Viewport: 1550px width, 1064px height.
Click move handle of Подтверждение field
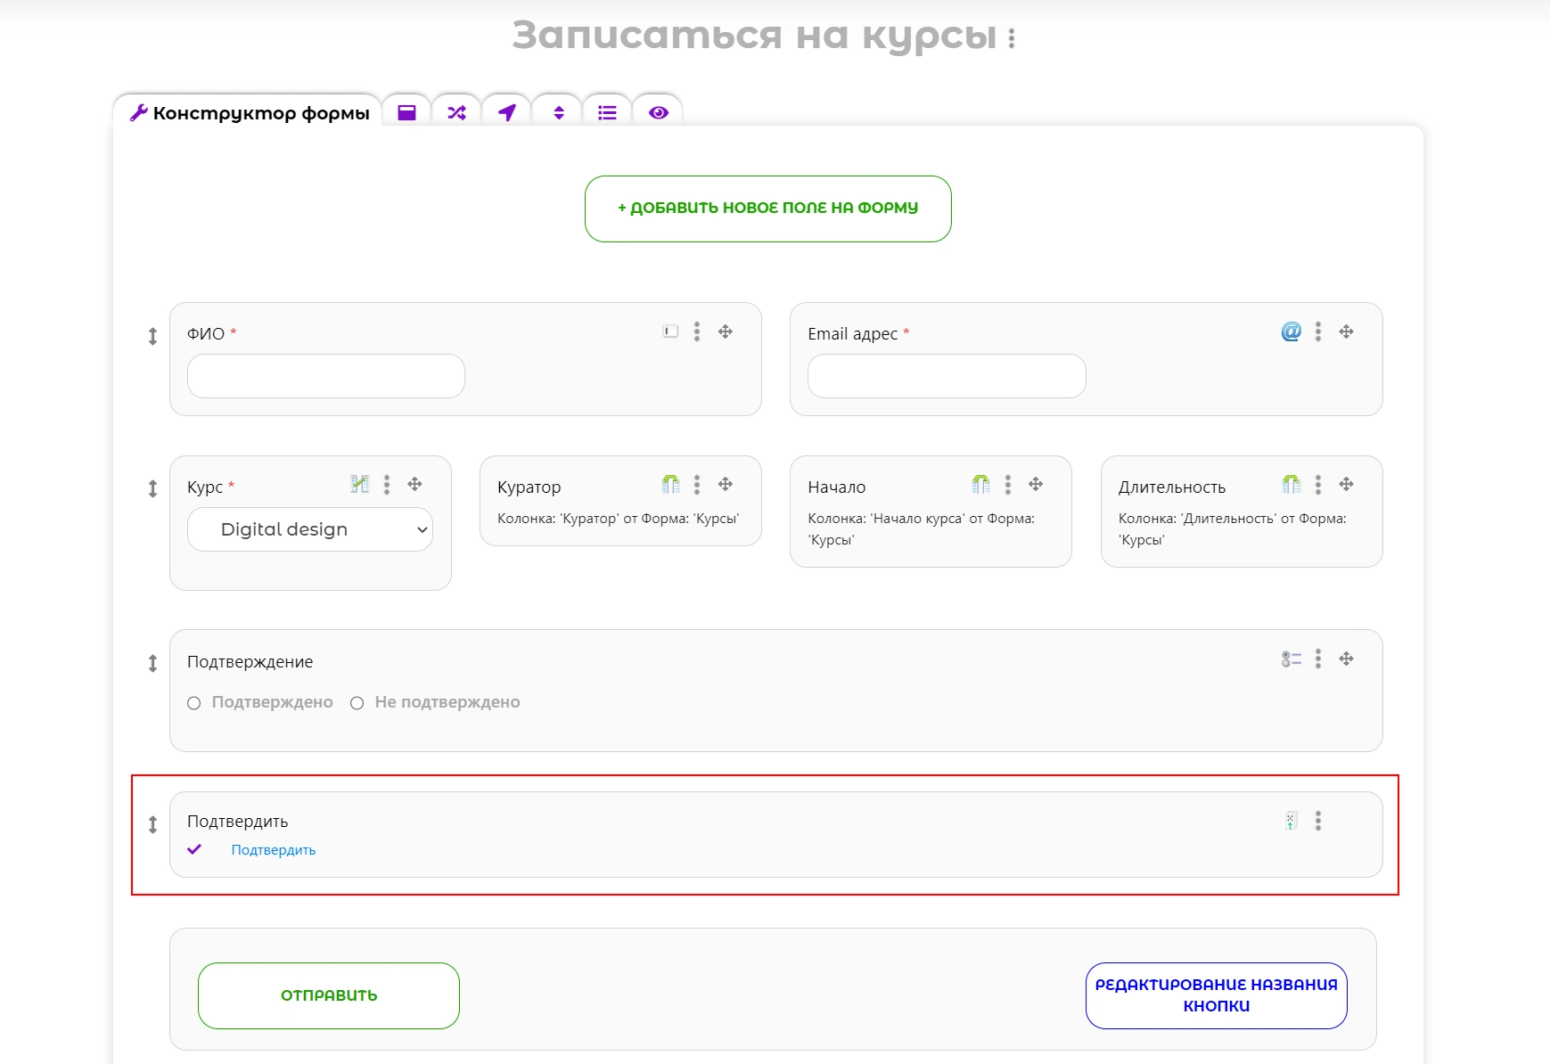pyautogui.click(x=1347, y=659)
